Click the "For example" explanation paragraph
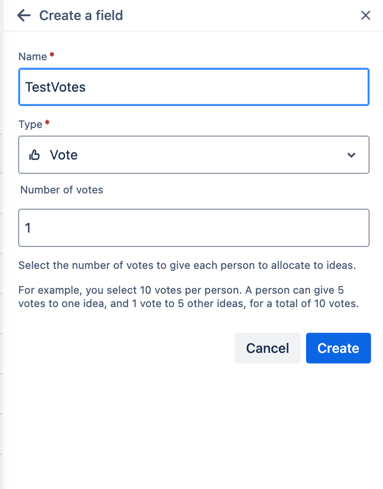383x489 pixels. (189, 296)
